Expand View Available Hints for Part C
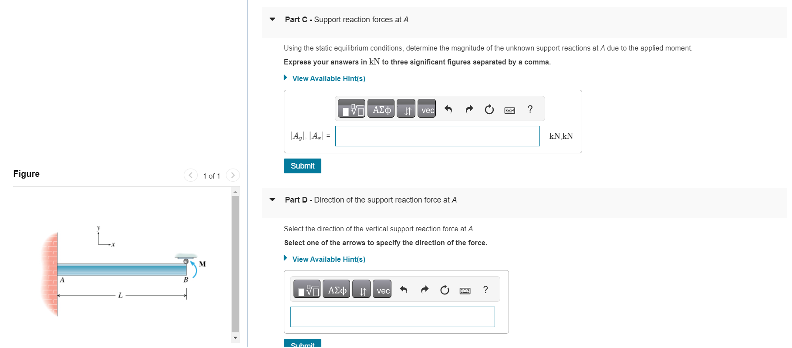Image resolution: width=792 pixels, height=348 pixels. click(328, 78)
